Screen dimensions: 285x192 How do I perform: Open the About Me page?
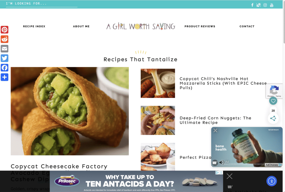(81, 26)
